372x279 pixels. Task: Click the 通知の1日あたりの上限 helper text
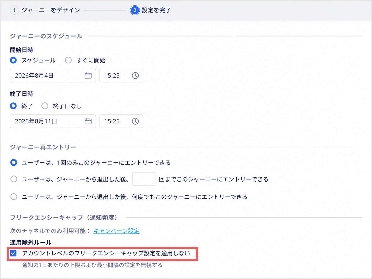92,265
